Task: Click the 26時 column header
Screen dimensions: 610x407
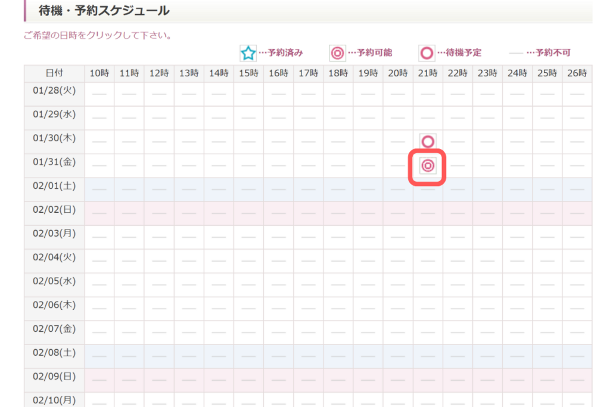Action: coord(577,73)
